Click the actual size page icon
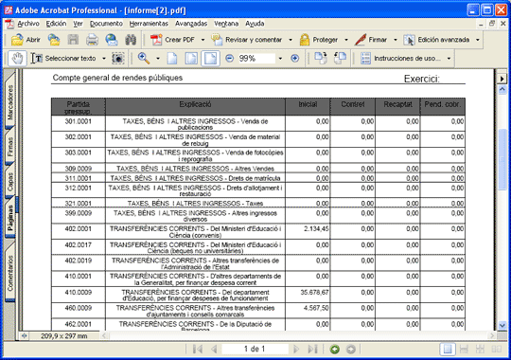The width and height of the screenshot is (511, 360). pos(172,59)
